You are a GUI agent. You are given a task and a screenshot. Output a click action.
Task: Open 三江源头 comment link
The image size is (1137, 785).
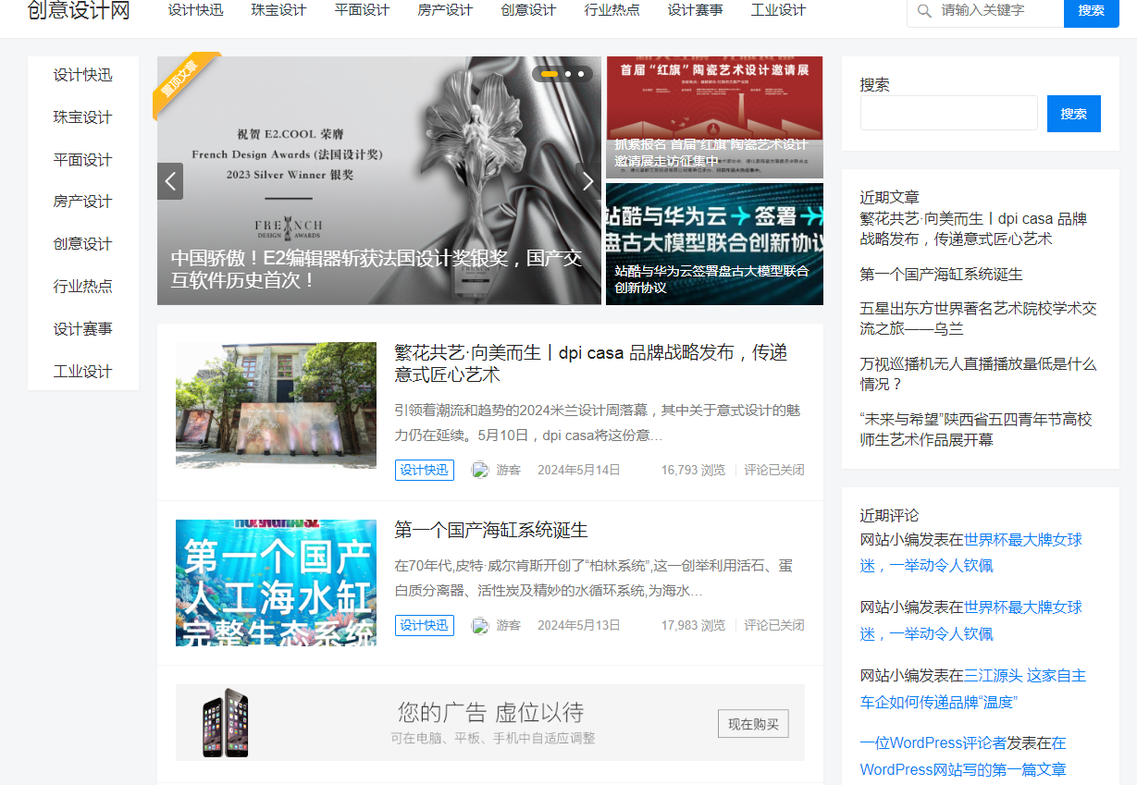tap(973, 689)
